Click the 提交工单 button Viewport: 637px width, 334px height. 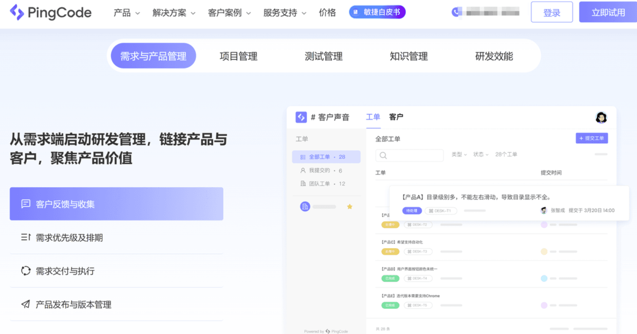coord(592,138)
